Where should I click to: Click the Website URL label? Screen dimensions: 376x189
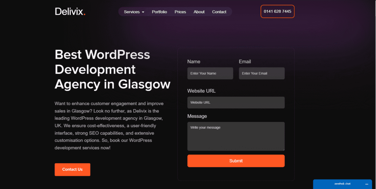tap(202, 91)
